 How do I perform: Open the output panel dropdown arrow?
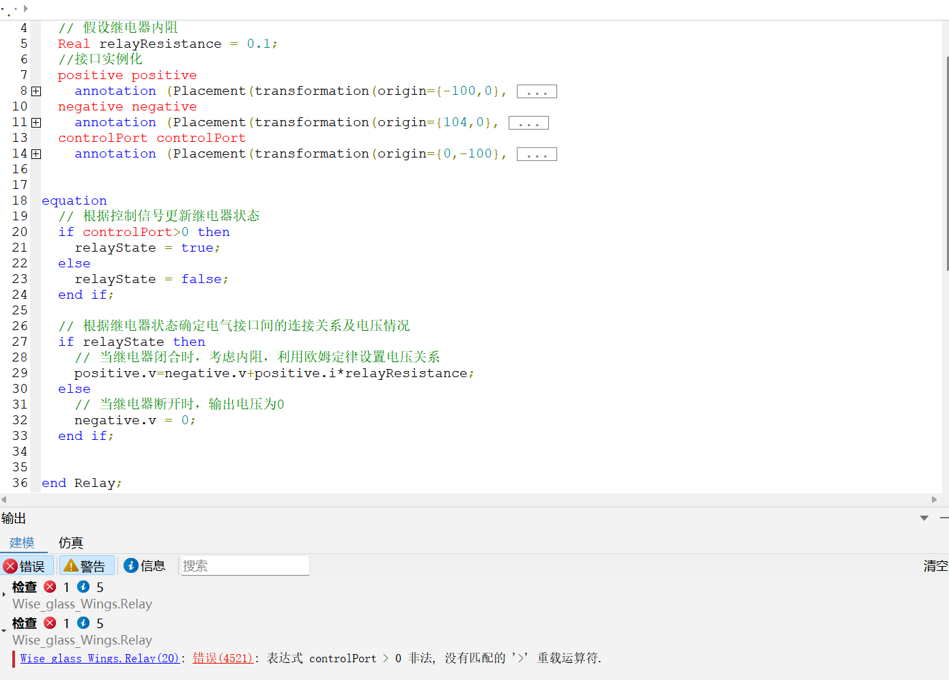tap(924, 518)
